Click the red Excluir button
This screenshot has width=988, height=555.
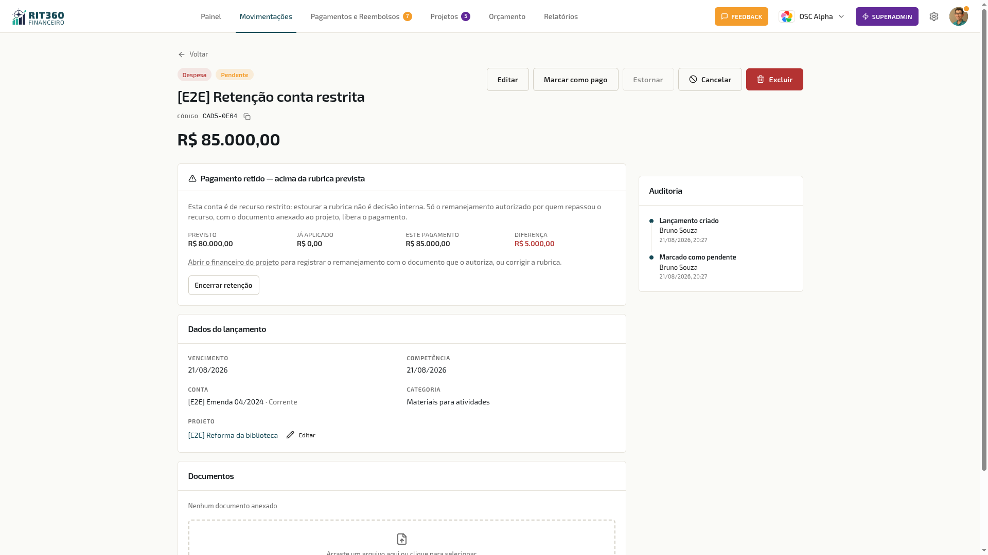click(x=774, y=80)
